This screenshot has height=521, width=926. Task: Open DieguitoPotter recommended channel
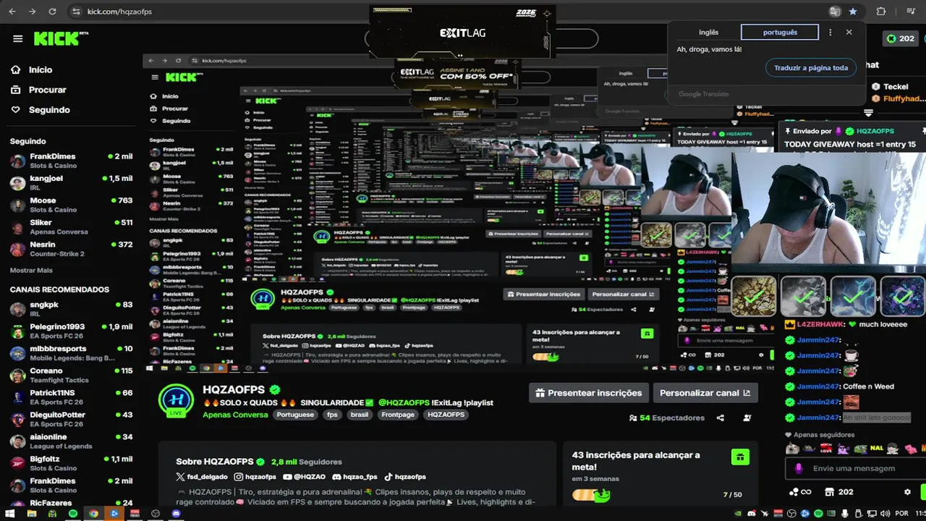(71, 419)
